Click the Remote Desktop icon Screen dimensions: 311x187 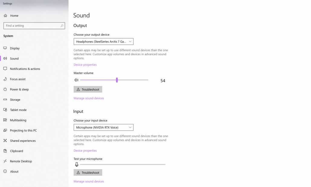[5, 161]
